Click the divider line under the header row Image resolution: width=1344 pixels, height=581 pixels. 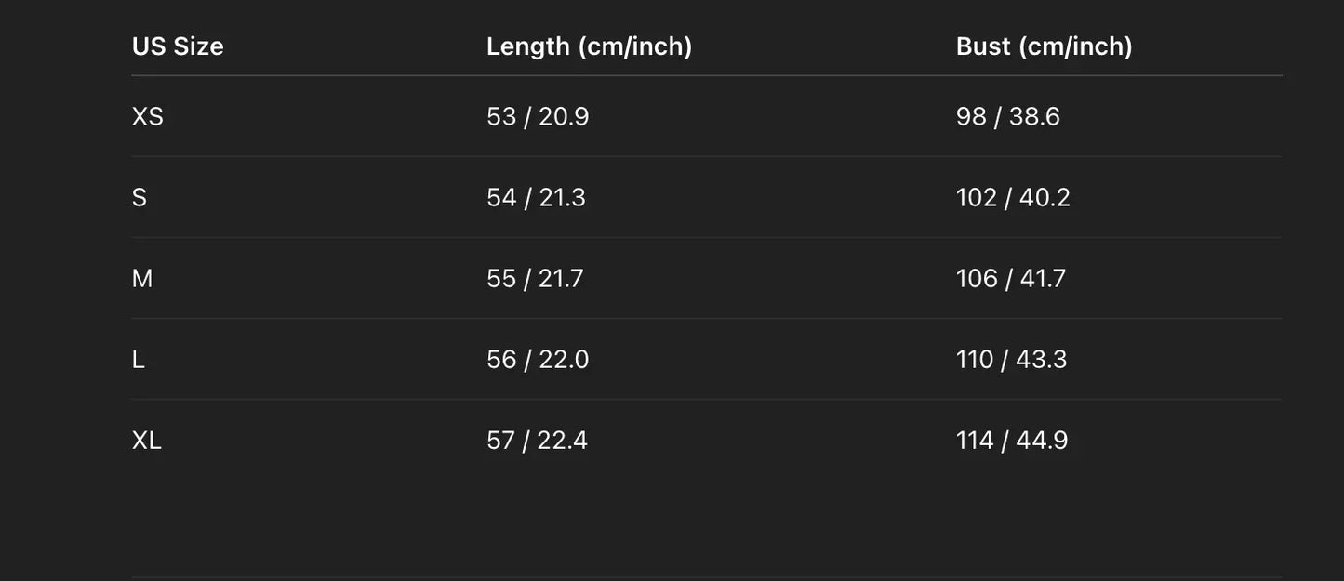(x=707, y=75)
